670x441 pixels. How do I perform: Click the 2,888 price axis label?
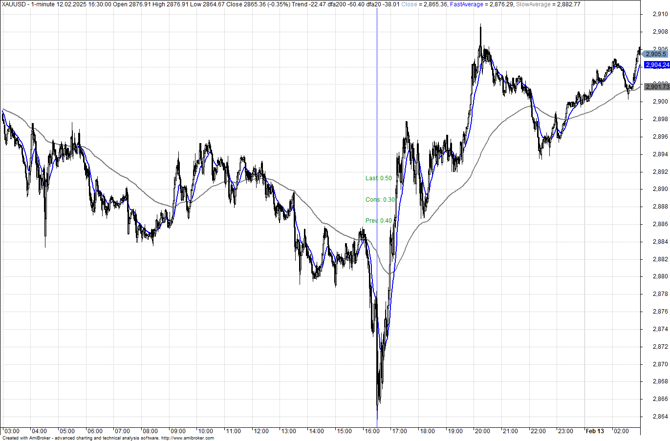click(x=660, y=207)
